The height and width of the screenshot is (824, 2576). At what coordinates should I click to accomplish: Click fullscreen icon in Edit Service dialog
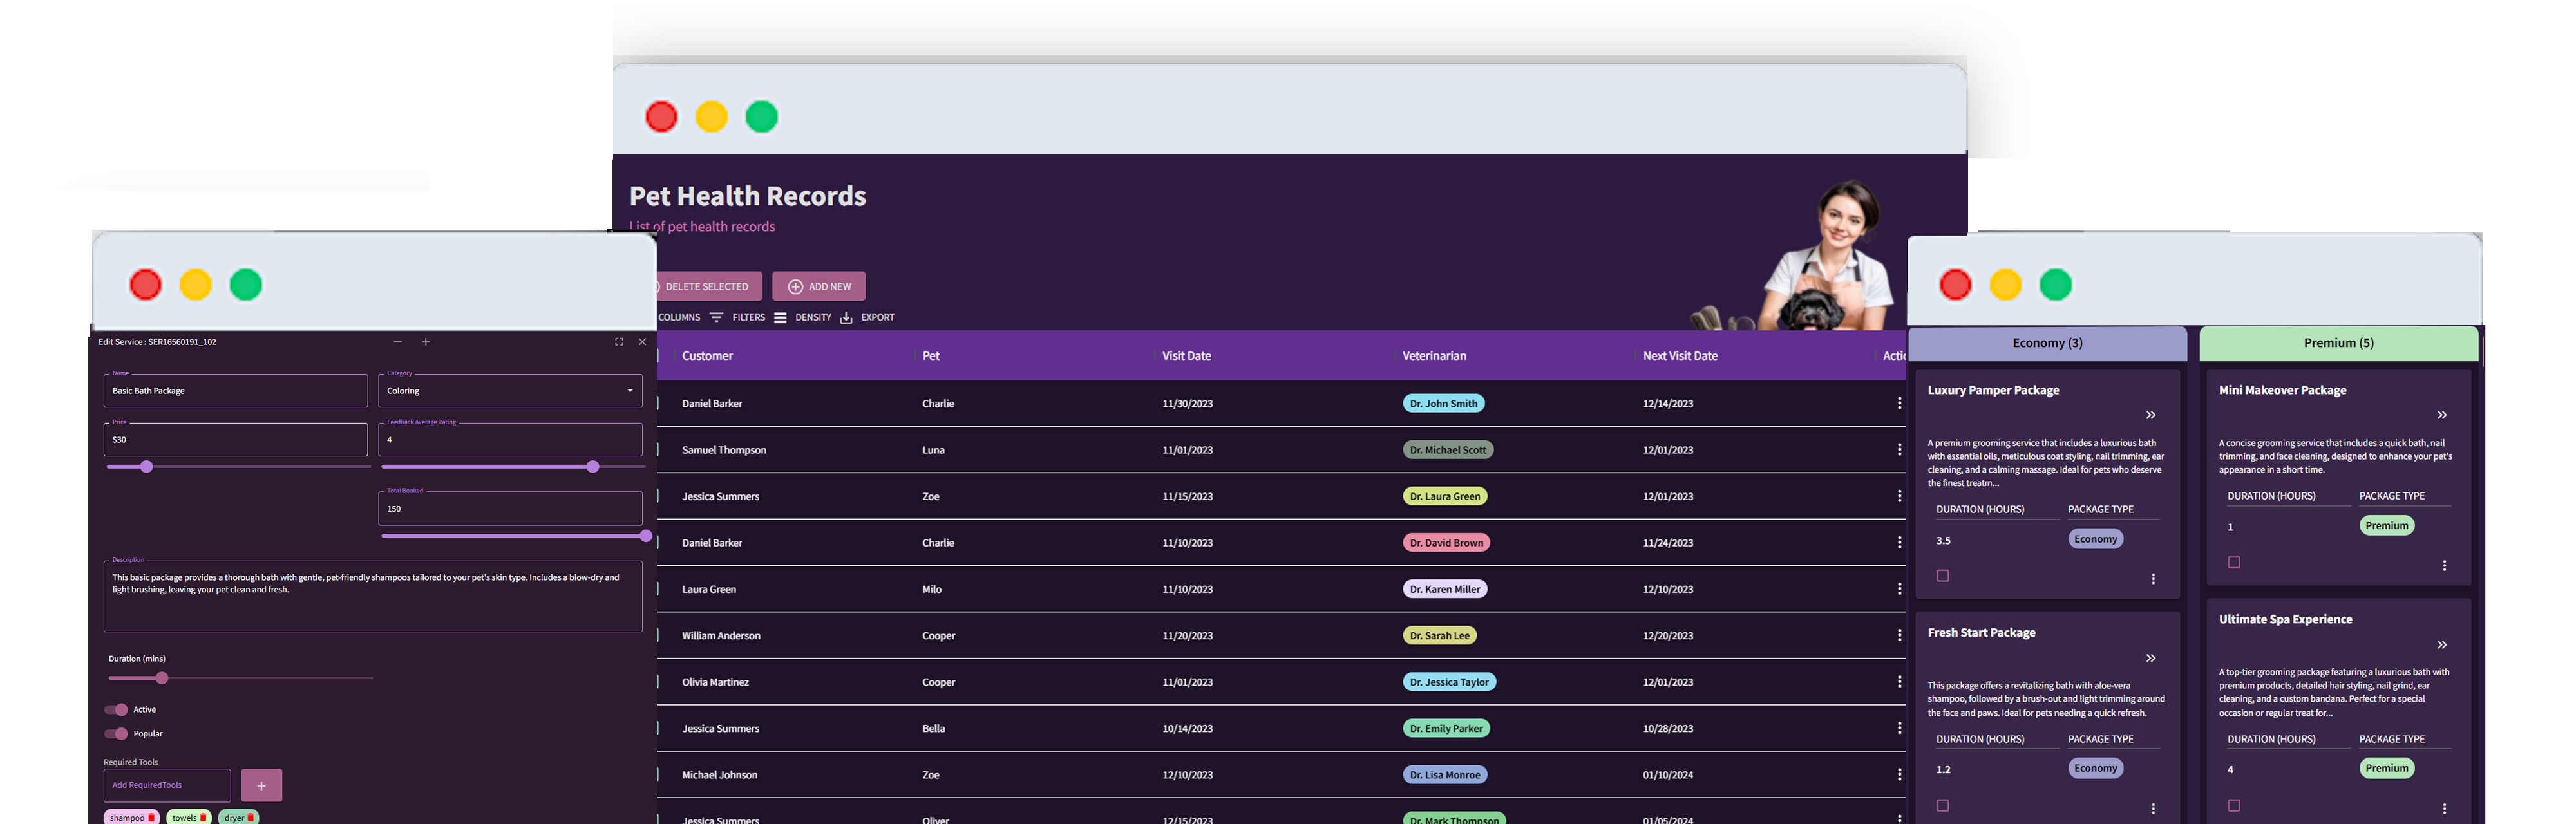pyautogui.click(x=619, y=342)
